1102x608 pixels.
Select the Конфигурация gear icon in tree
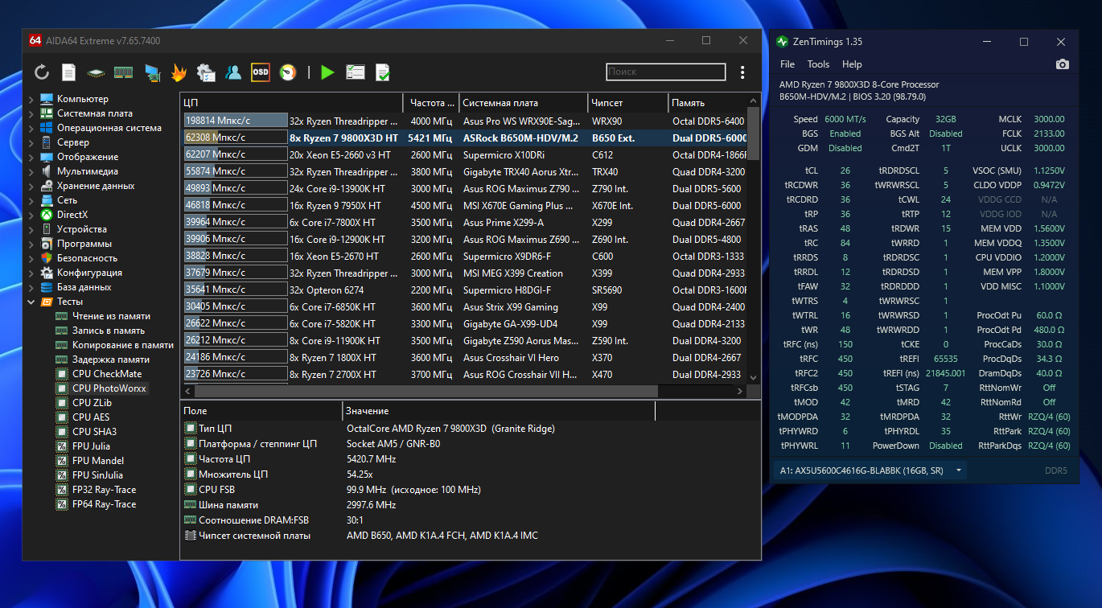(x=47, y=273)
